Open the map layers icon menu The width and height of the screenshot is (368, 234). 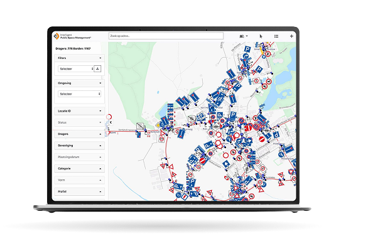tap(244, 36)
